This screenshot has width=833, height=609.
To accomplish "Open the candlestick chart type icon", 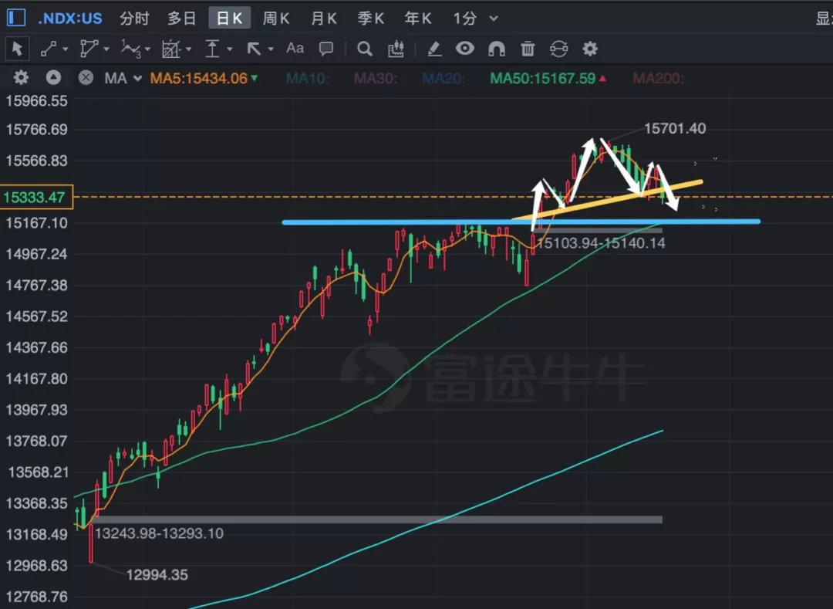I will pos(396,49).
